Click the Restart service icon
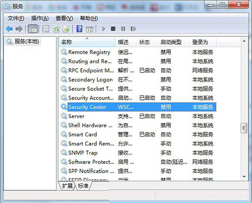This screenshot has width=252, height=203. pos(133,29)
